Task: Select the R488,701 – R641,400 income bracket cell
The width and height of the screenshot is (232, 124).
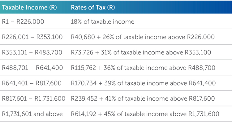Action: (32, 68)
